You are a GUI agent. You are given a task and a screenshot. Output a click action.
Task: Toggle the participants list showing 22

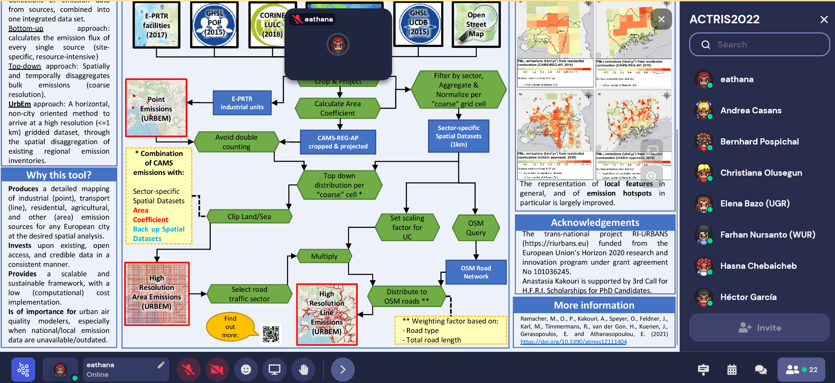pyautogui.click(x=801, y=370)
